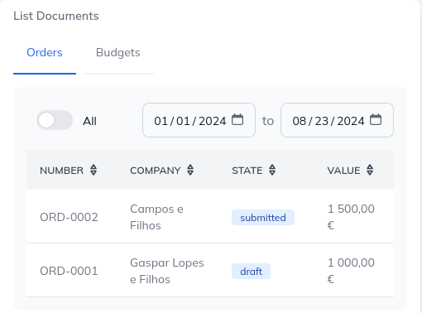Switch to the Orders tab
422x313 pixels.
[45, 52]
